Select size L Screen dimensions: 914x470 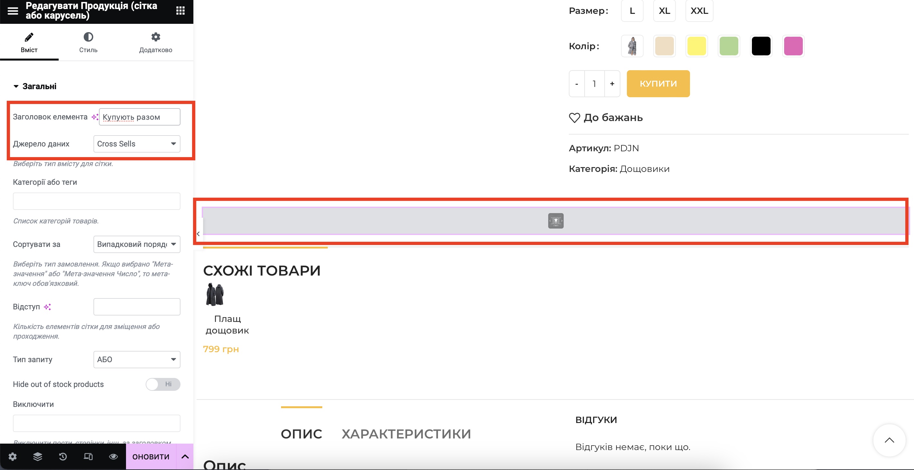pyautogui.click(x=632, y=11)
